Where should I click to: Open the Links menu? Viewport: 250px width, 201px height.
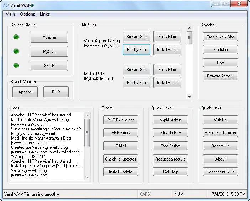click(45, 14)
